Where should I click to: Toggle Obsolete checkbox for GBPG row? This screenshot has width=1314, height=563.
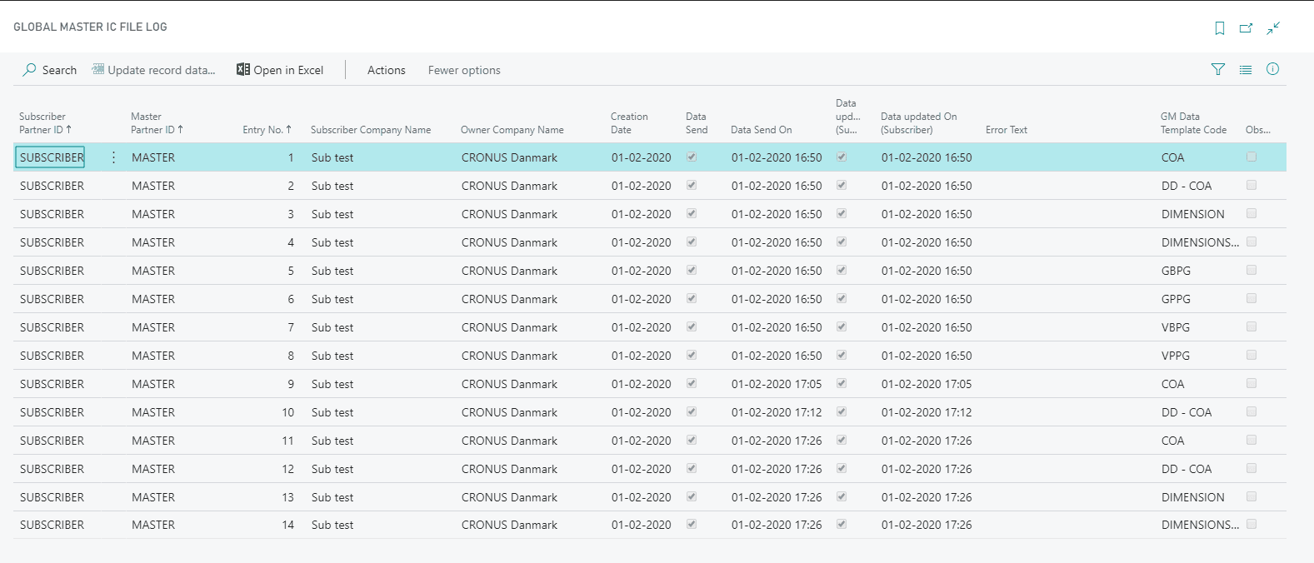point(1252,270)
